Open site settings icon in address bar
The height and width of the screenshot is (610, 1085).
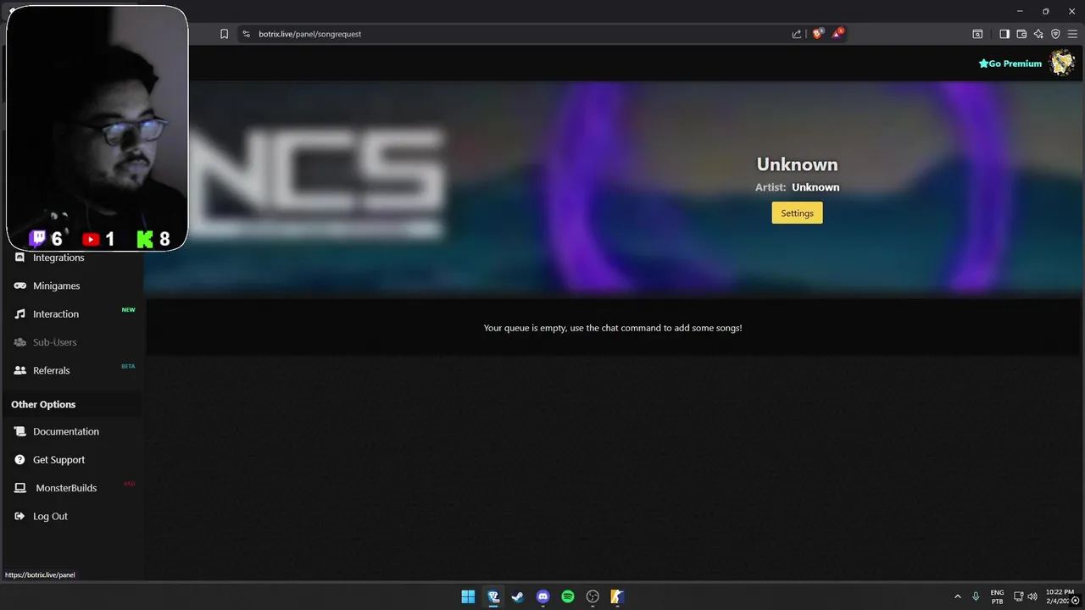pyautogui.click(x=246, y=34)
